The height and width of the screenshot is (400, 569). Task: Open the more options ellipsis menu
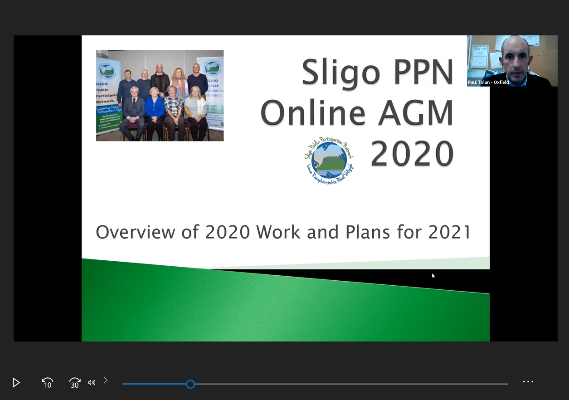coord(528,382)
